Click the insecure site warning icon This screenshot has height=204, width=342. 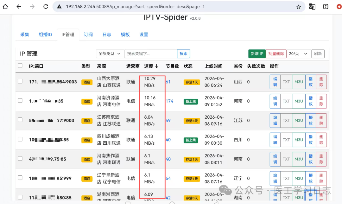(59, 7)
